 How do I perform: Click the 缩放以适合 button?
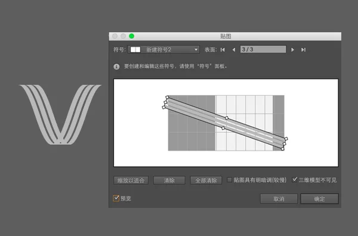pos(131,180)
